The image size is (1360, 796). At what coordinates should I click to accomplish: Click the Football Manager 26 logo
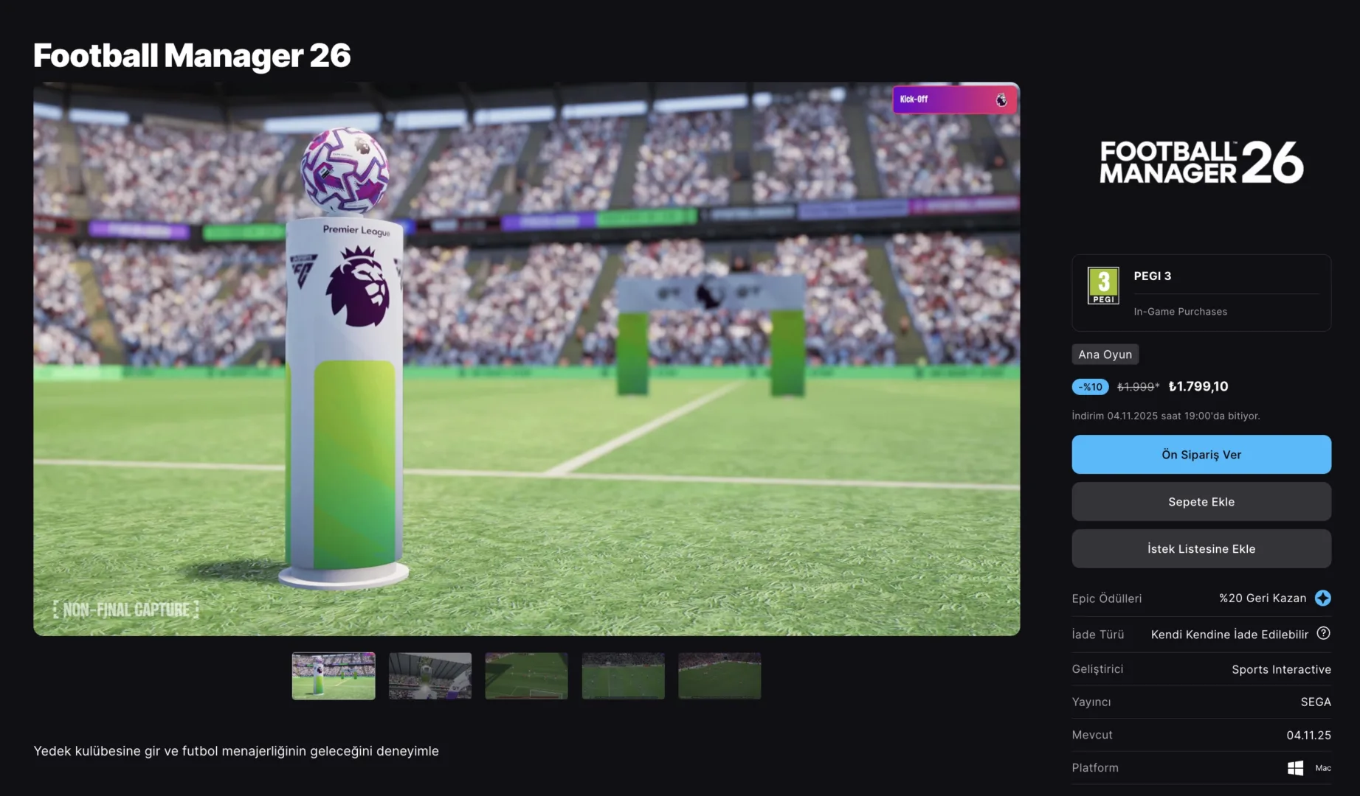pyautogui.click(x=1201, y=162)
